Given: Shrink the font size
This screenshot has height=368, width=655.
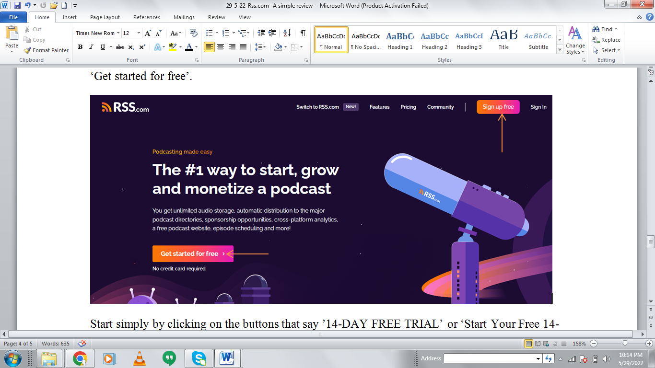Looking at the screenshot, I should tap(158, 33).
